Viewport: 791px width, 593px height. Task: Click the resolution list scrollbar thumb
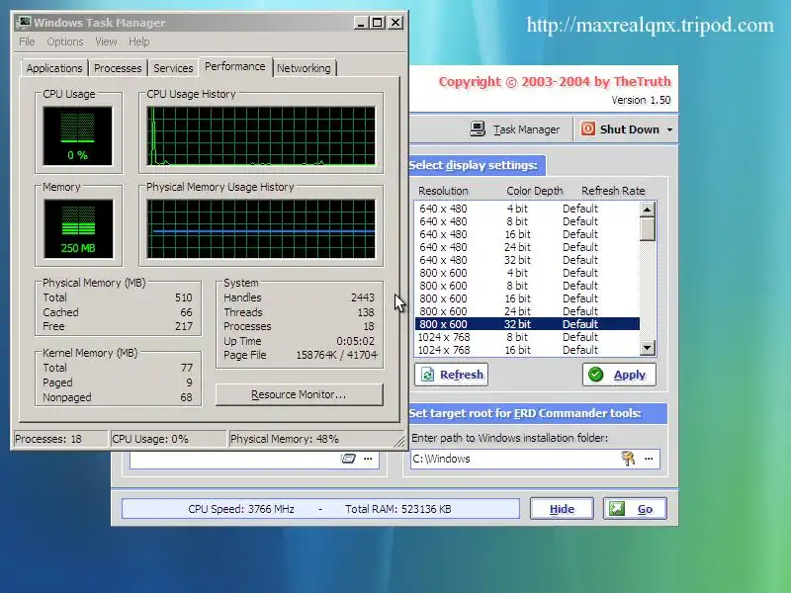(x=648, y=229)
